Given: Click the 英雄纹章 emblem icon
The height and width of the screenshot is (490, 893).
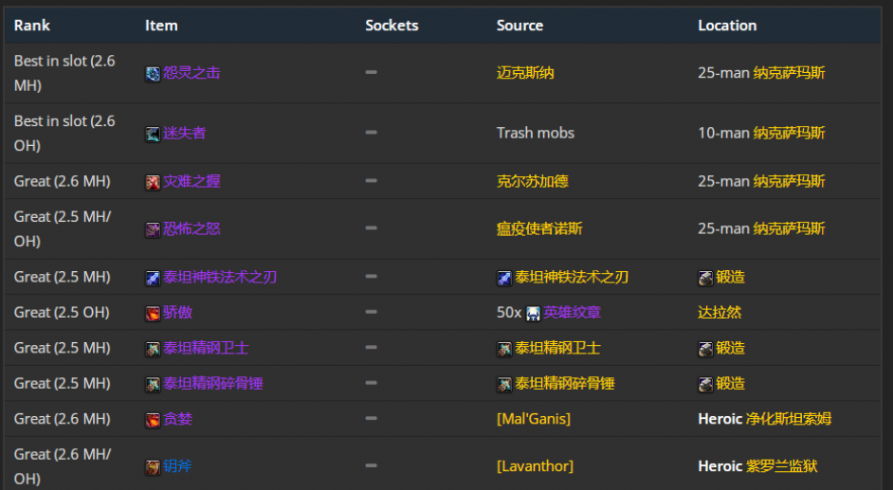Looking at the screenshot, I should pos(533,314).
